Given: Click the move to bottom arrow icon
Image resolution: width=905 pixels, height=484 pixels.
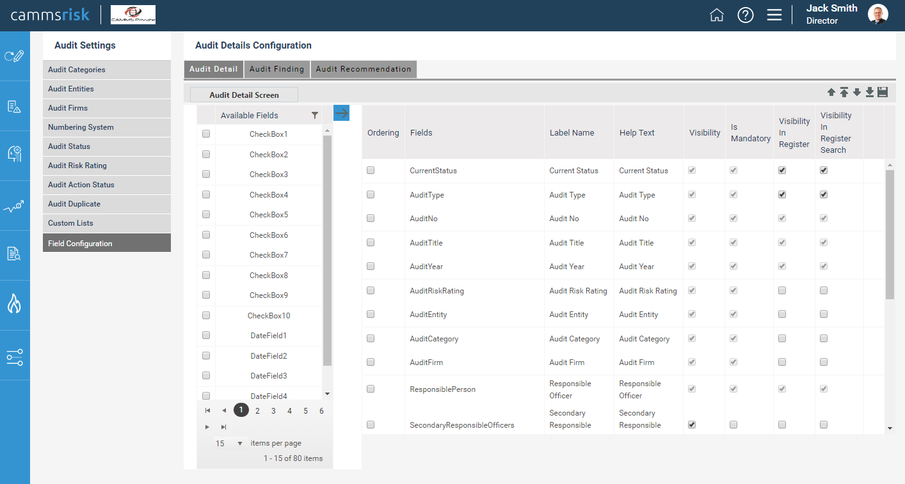Looking at the screenshot, I should (870, 93).
